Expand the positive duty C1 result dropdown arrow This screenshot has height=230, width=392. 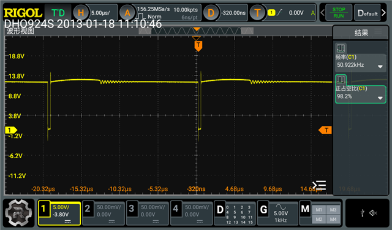(x=380, y=98)
